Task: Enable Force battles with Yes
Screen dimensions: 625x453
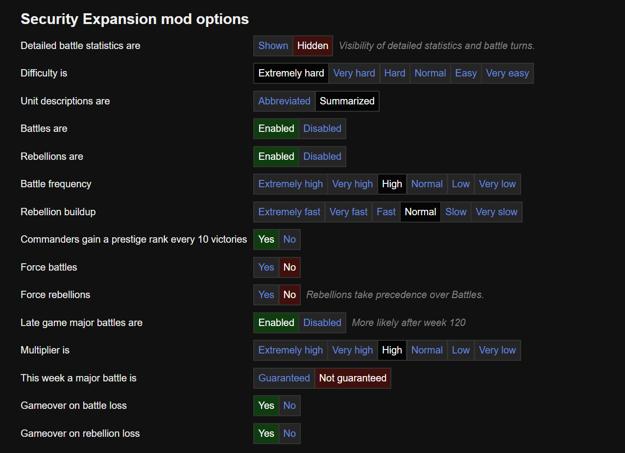Action: (x=266, y=267)
